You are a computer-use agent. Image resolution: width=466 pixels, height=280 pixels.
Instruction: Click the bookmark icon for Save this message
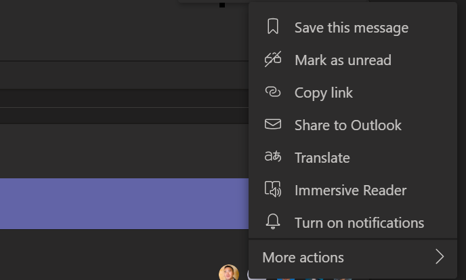tap(273, 26)
